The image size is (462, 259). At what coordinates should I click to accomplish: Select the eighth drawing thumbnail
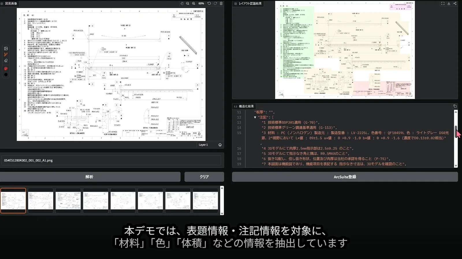coord(205,201)
